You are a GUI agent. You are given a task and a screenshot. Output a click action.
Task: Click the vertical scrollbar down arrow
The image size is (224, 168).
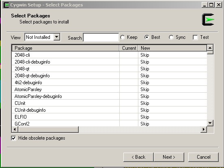210,123
